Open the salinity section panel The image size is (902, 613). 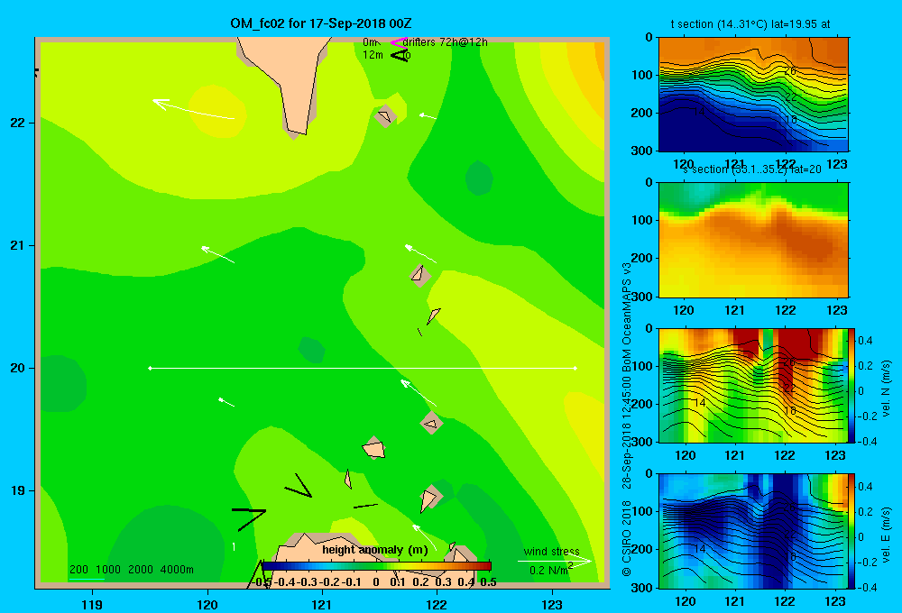tap(753, 240)
